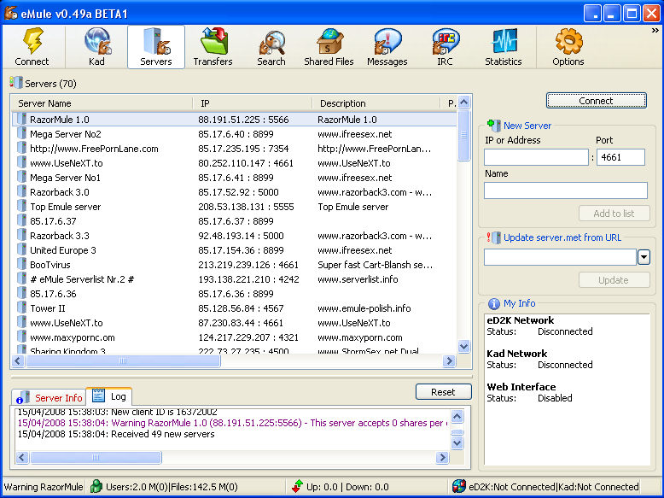Open the Shared Files page
Screen dimensions: 664x498
coord(329,47)
